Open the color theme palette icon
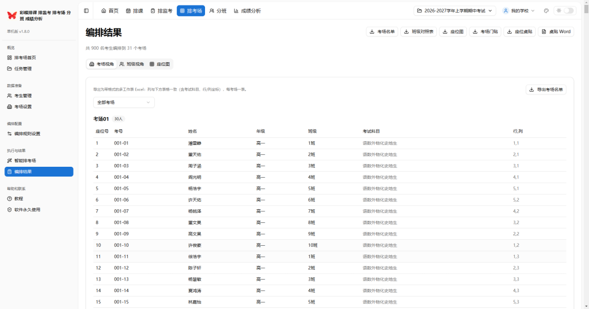Image resolution: width=589 pixels, height=309 pixels. pos(546,10)
